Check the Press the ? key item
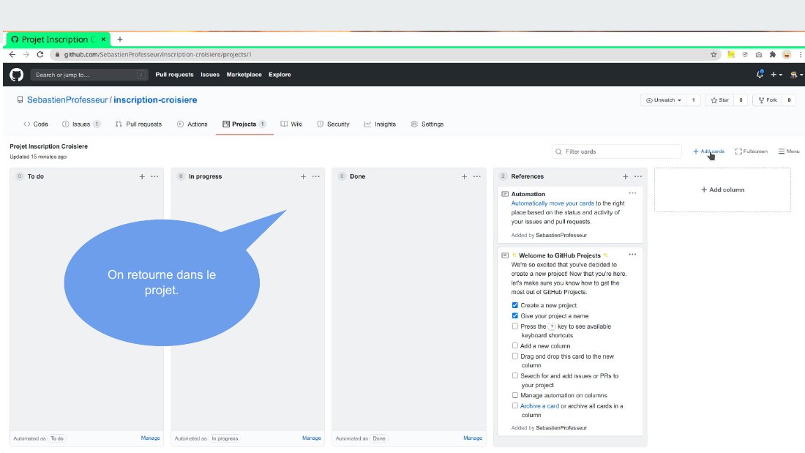 [515, 326]
